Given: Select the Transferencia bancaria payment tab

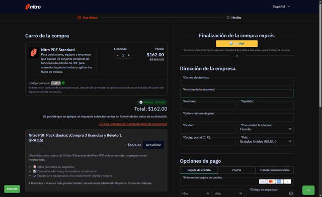Looking at the screenshot, I should point(275,170).
